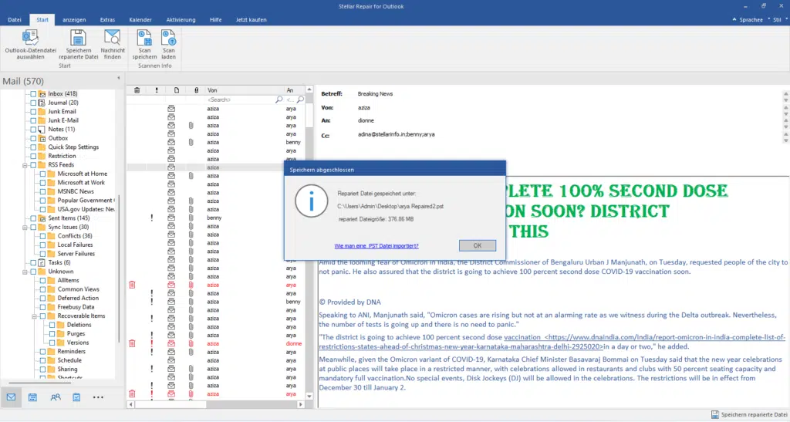This screenshot has width=790, height=422.
Task: Click Speichern reparierte Datei ribbon icon
Action: (x=78, y=37)
